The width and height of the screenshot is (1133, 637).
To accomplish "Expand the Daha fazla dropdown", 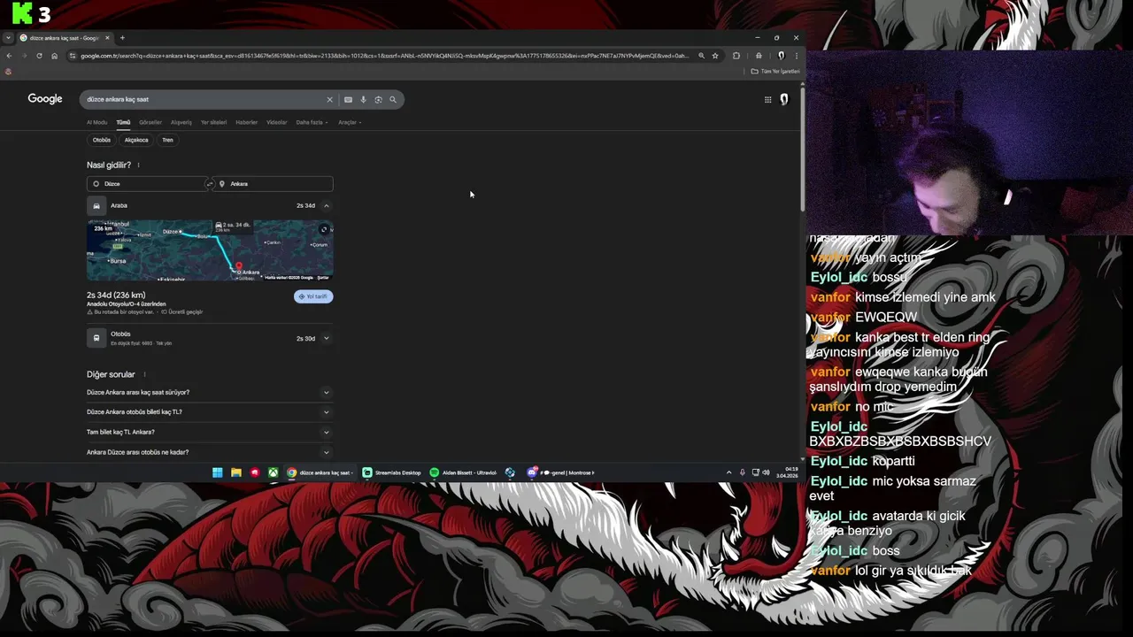I will tap(312, 122).
